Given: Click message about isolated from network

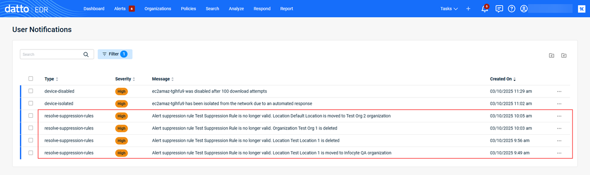Looking at the screenshot, I should click(x=232, y=104).
